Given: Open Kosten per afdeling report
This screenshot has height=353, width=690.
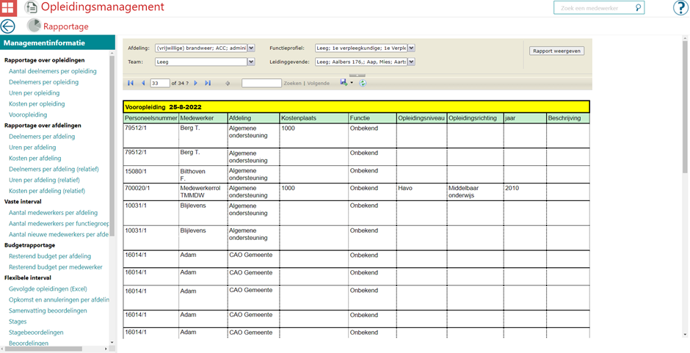Looking at the screenshot, I should pos(34,158).
